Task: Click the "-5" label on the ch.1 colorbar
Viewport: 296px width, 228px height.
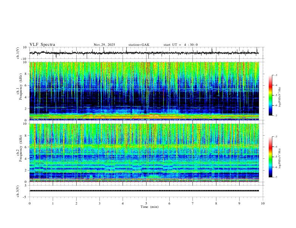Action: [275, 95]
